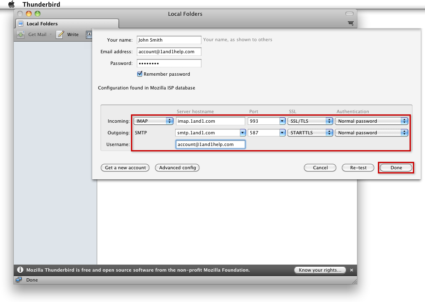Click the Re-test button
Viewport: 425px width, 302px height.
358,168
